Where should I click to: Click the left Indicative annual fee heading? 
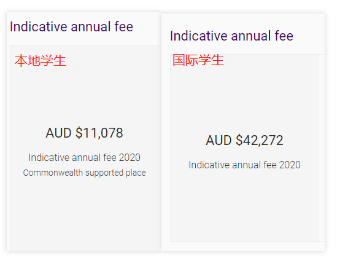click(72, 26)
